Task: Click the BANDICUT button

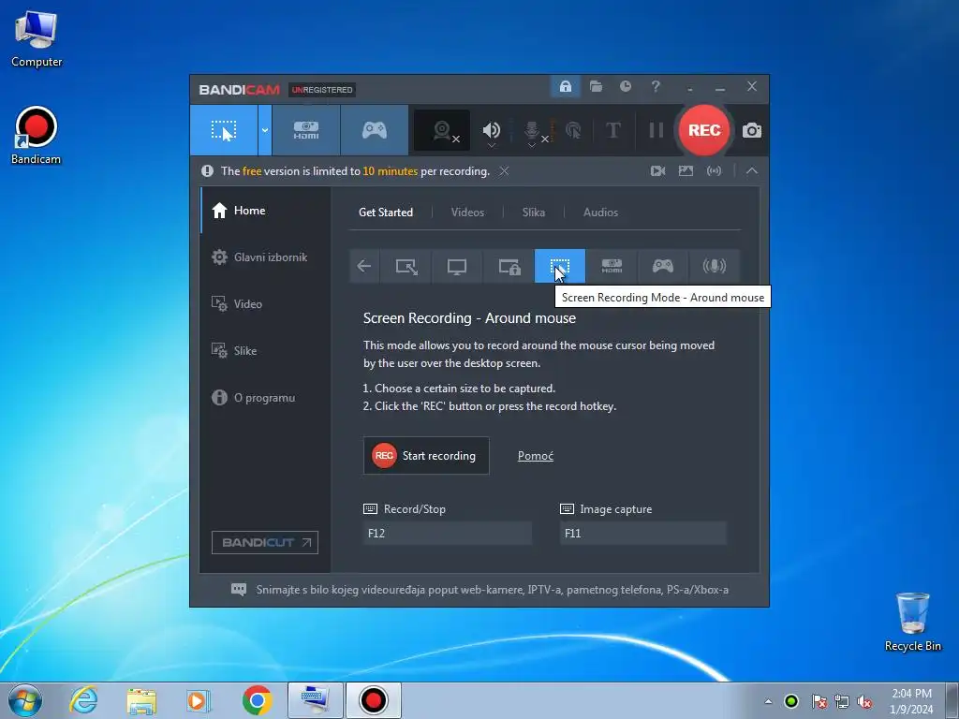Action: tap(265, 542)
